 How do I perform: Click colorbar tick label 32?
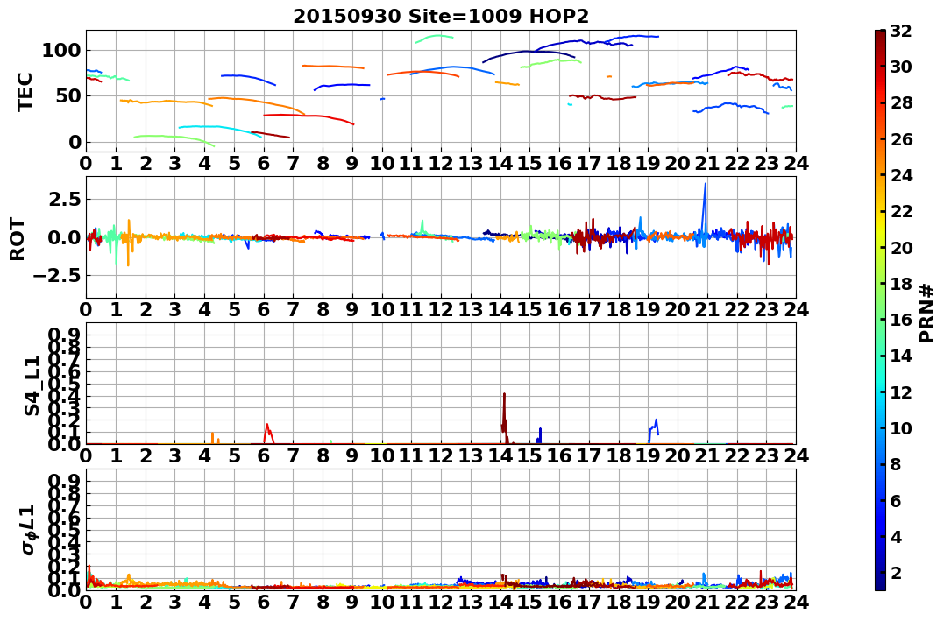point(901,31)
